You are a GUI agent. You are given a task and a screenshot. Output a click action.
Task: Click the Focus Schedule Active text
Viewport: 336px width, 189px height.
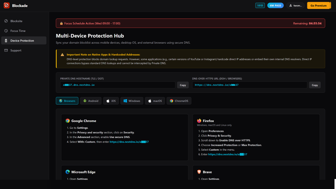click(92, 23)
